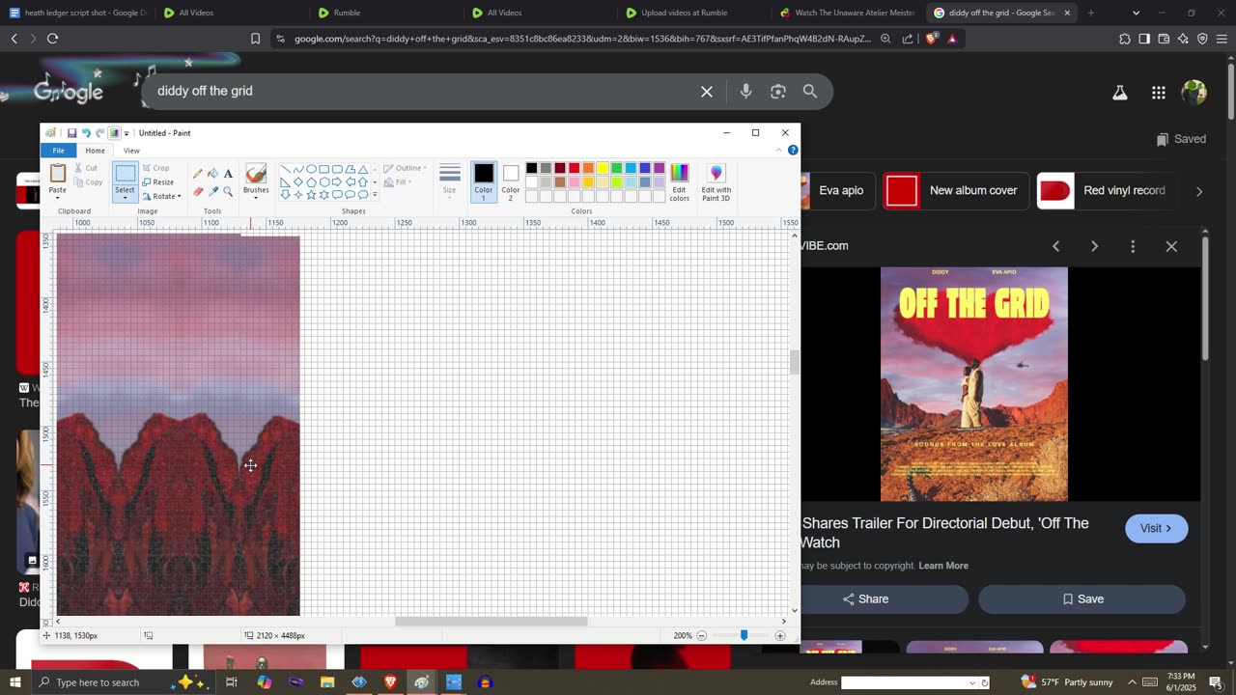Click Zoom out minus button in Paint
Screen dimensions: 1236x695
click(x=702, y=635)
